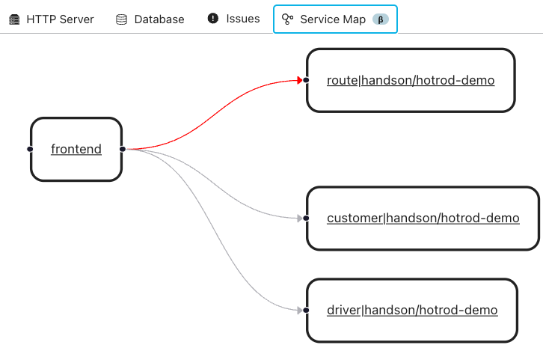Click the Service Map graph icon
Viewport: 543px width, 345px height.
(287, 19)
